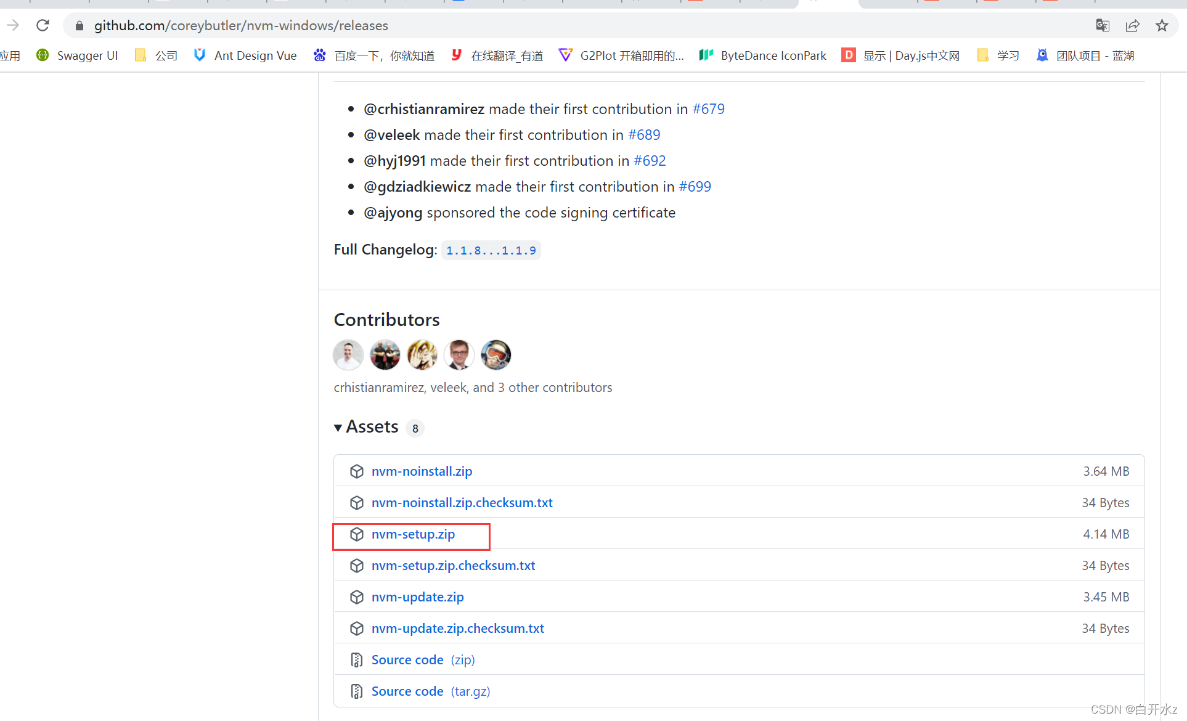Screen dimensions: 1187x721
Task: Click package icon beside nvm-noinstall.zip
Action: [357, 471]
